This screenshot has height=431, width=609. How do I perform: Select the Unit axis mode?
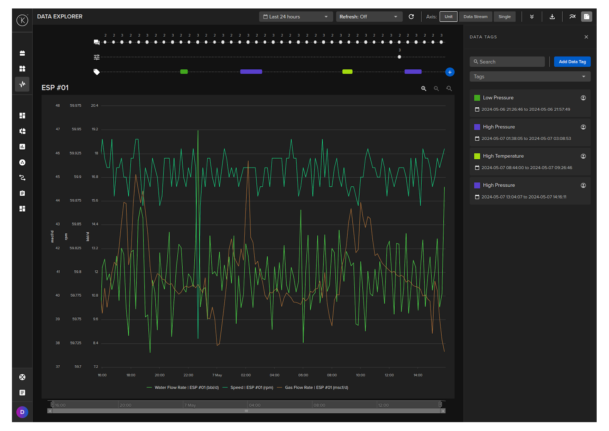(x=448, y=17)
